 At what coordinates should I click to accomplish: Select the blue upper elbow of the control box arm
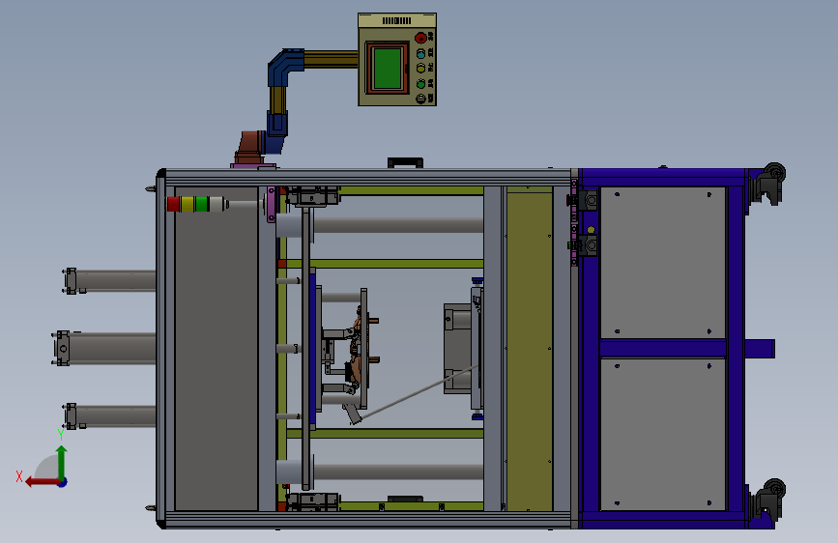click(x=284, y=65)
